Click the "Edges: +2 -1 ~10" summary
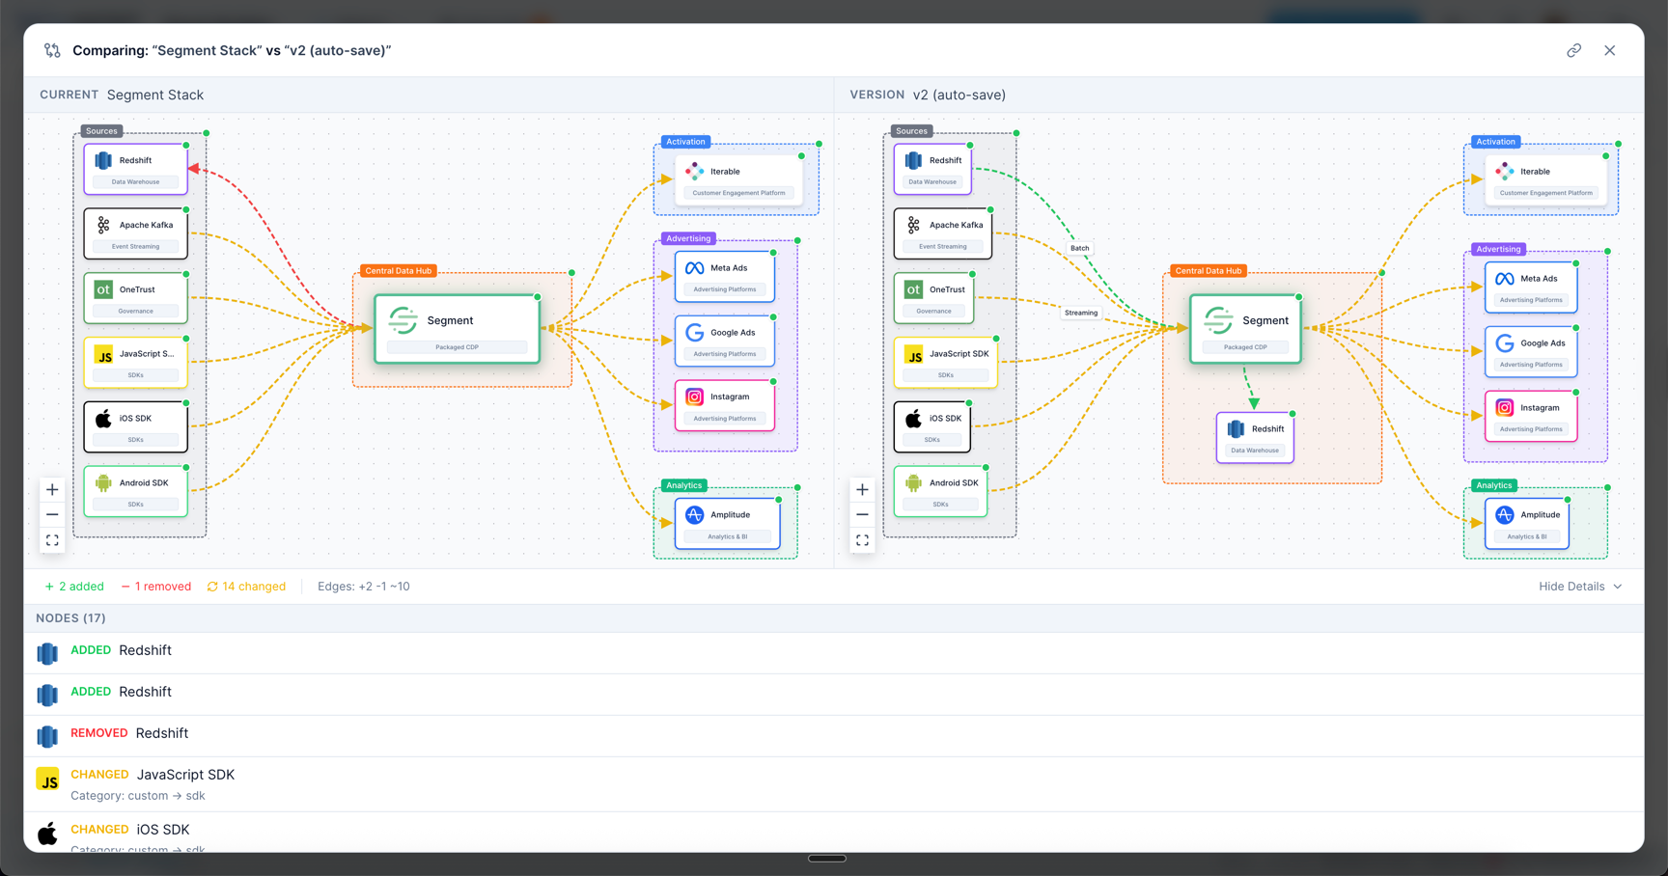 [364, 587]
